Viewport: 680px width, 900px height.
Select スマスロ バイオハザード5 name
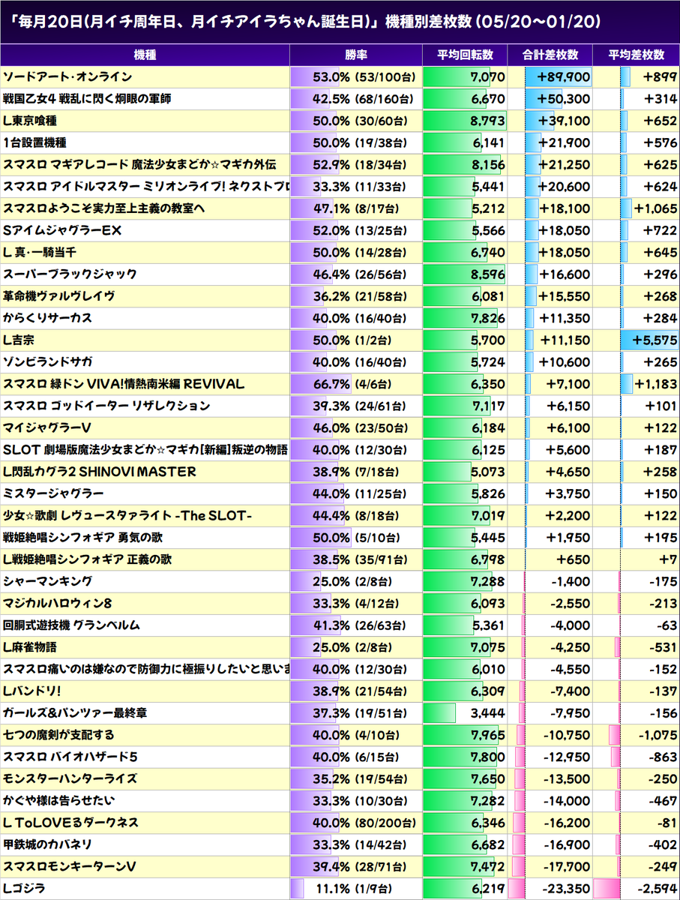(70, 757)
